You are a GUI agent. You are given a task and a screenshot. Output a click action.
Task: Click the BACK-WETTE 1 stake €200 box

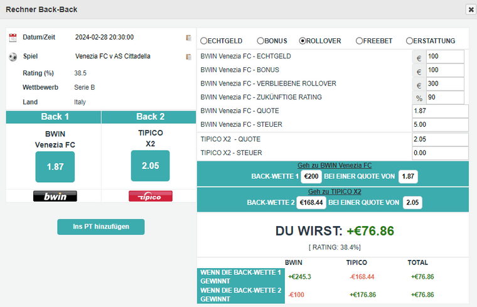tap(311, 176)
